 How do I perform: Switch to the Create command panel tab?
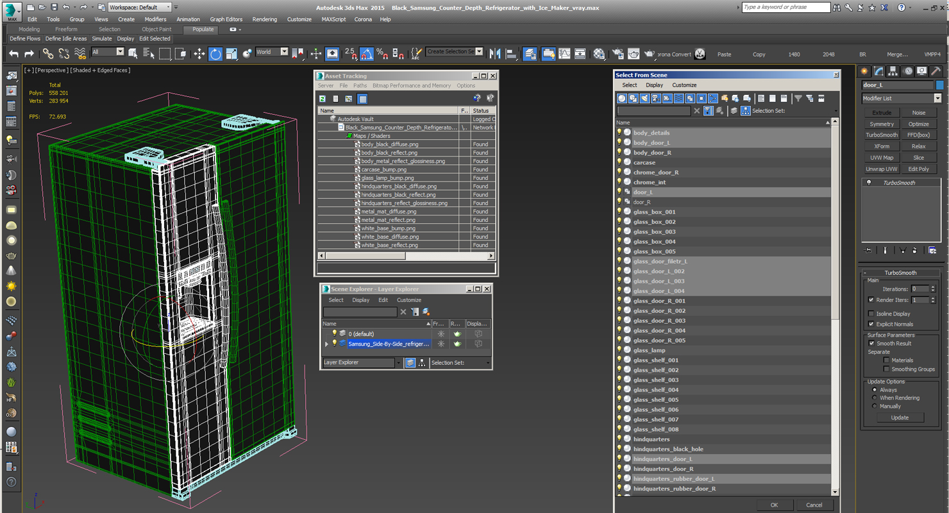(x=864, y=71)
